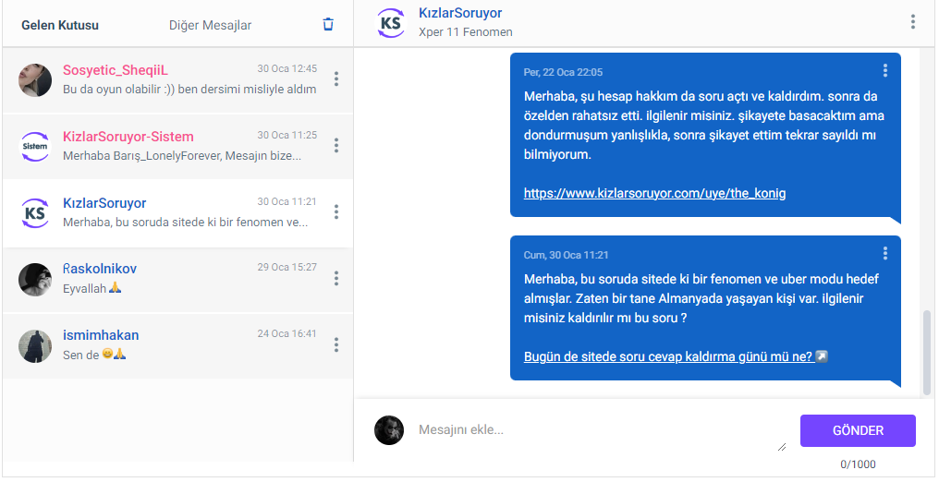Screen dimensions: 939x482
Task: Select 'Eyvallah' message preview
Action: pos(92,288)
